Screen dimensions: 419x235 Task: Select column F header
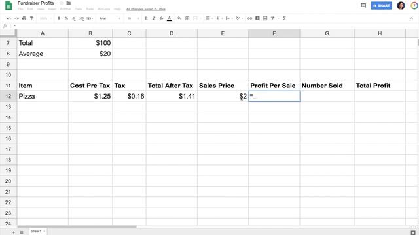pyautogui.click(x=274, y=33)
